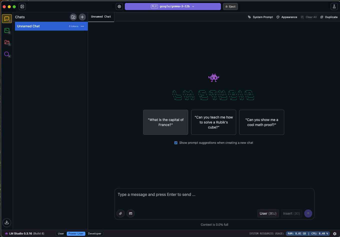The image size is (340, 237).
Task: Toggle the User role selector
Action: coord(268,213)
